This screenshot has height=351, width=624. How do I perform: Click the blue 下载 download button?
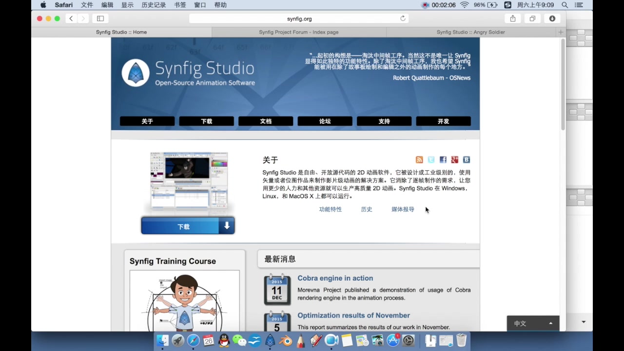[x=188, y=226]
